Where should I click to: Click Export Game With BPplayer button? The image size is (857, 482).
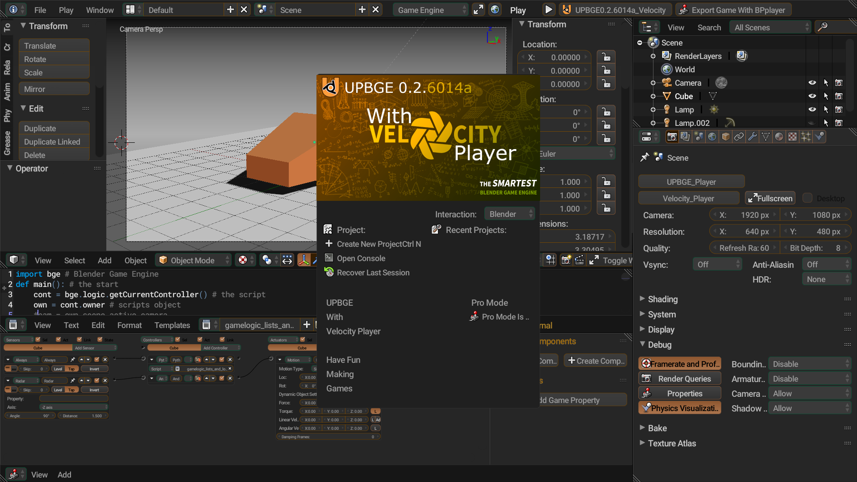click(733, 10)
